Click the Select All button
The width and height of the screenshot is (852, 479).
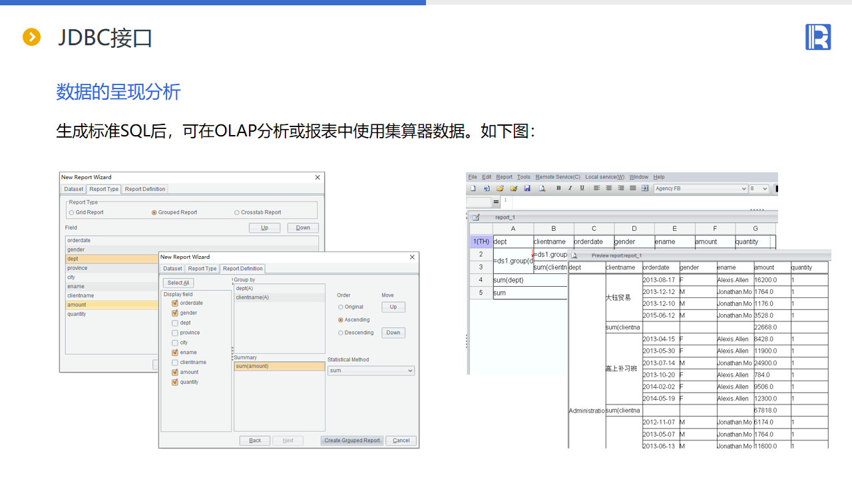[178, 283]
